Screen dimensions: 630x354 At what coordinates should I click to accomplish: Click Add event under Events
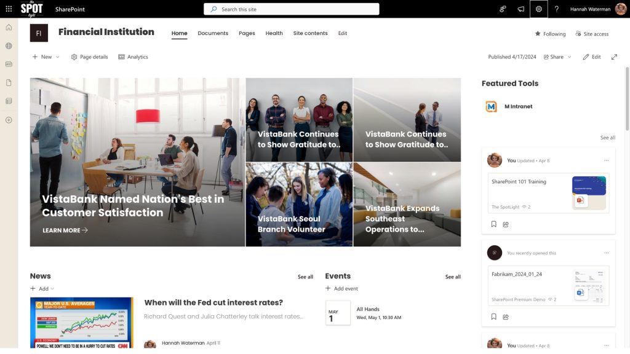(x=341, y=289)
